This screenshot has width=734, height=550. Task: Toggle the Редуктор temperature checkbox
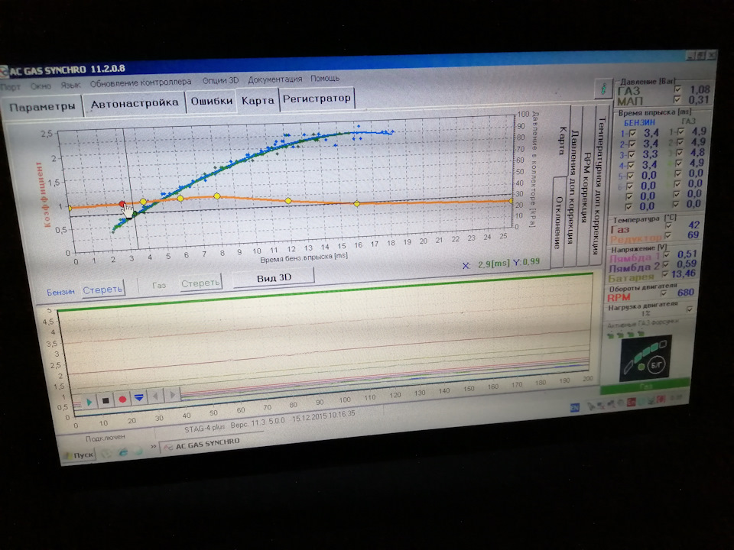point(667,236)
